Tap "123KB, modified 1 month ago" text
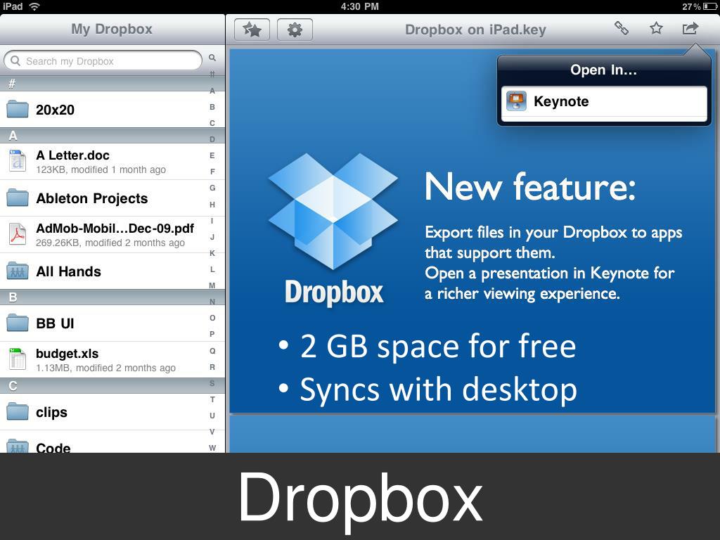This screenshot has height=540, width=720. point(101,169)
